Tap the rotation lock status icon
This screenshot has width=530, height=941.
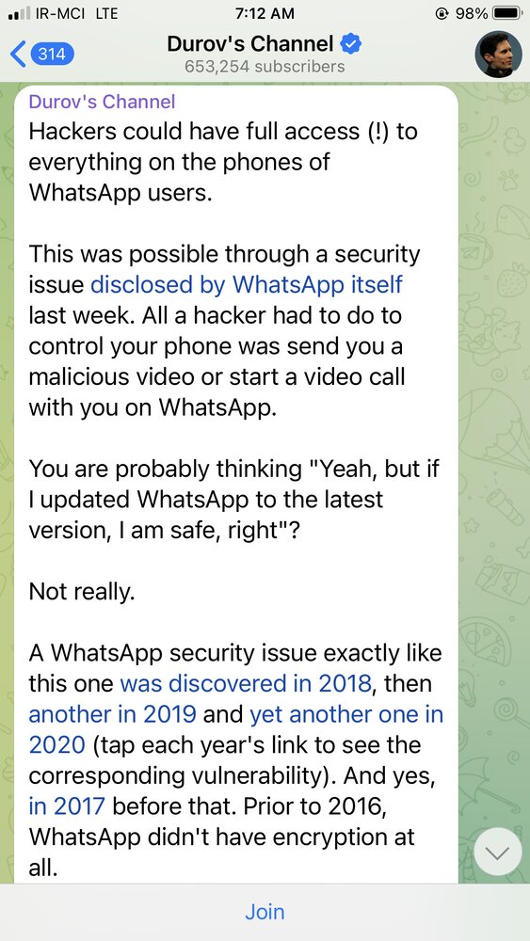(x=443, y=12)
